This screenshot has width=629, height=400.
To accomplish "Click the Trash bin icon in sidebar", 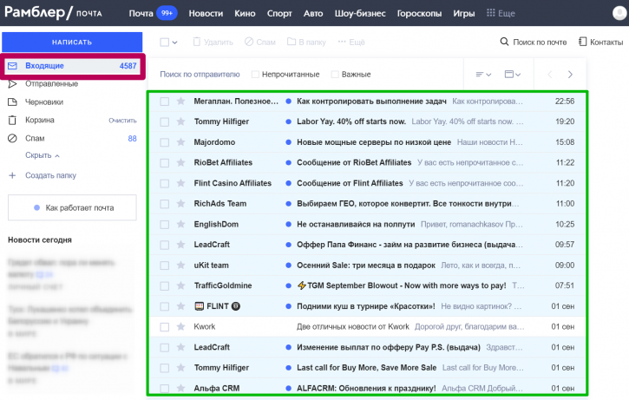I will point(12,120).
